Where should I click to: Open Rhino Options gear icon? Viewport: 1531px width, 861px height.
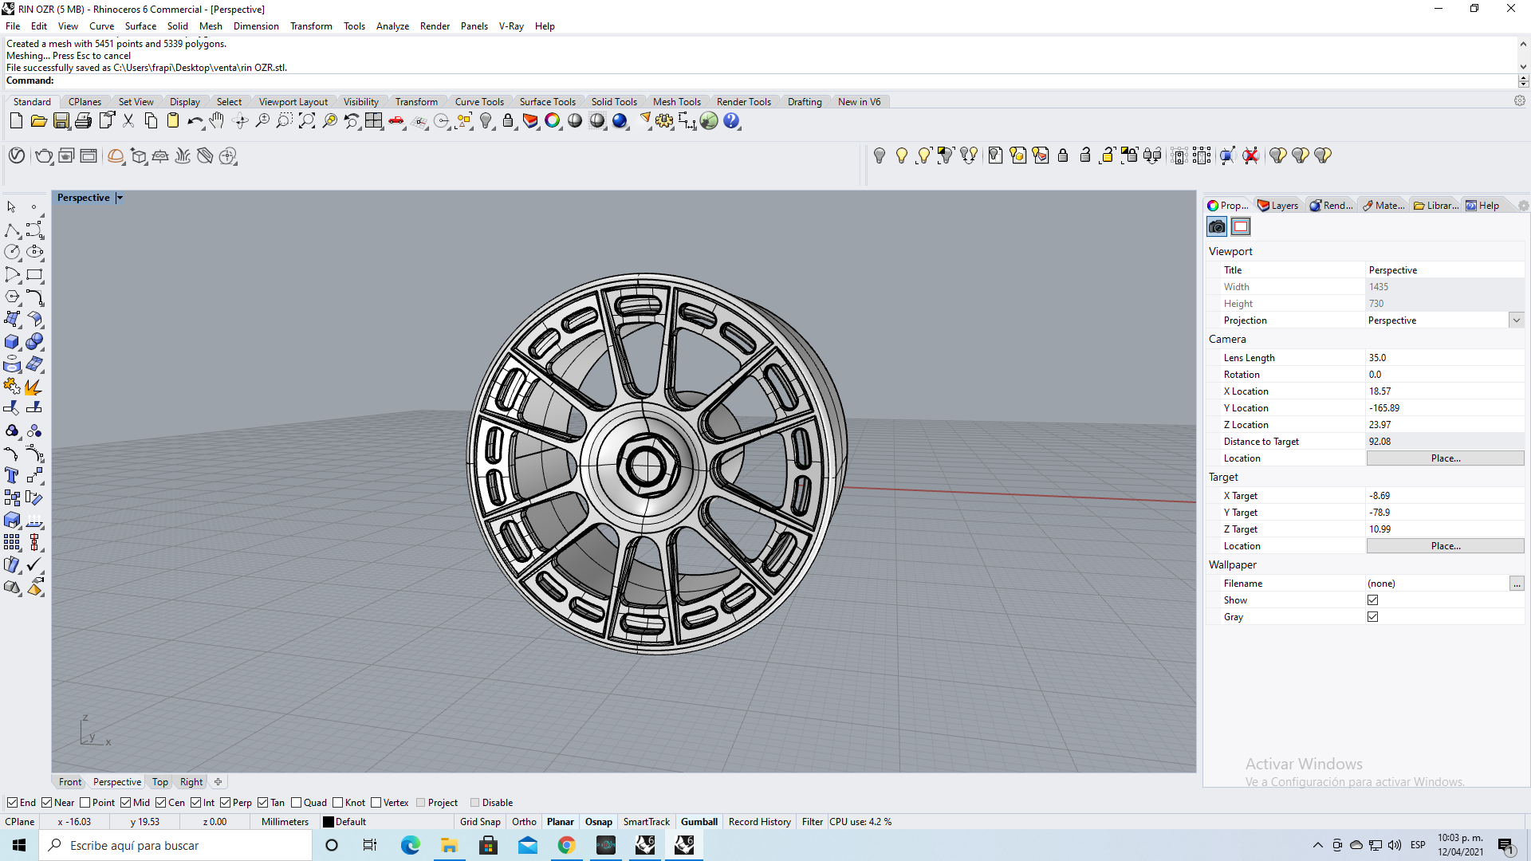coord(664,121)
